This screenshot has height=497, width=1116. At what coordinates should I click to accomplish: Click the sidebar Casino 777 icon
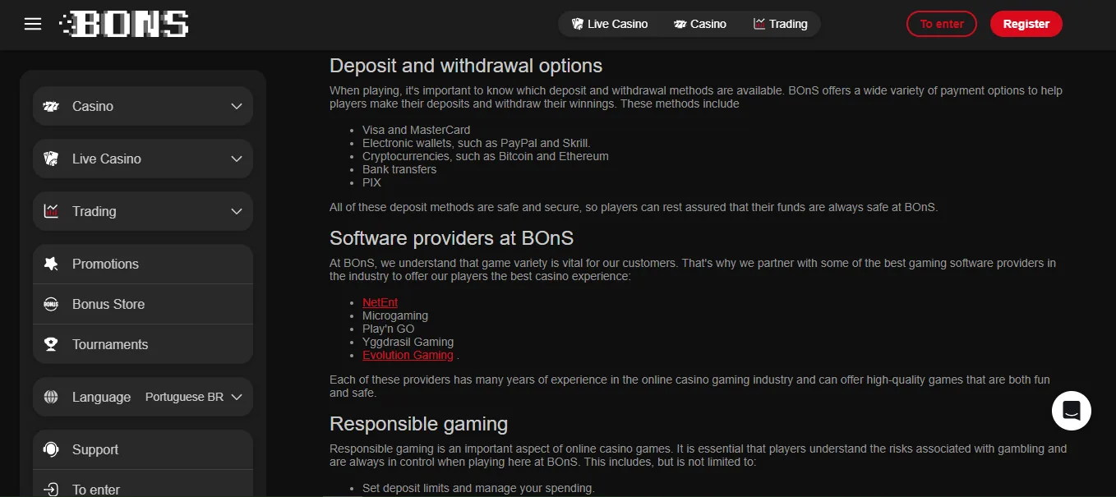coord(51,106)
